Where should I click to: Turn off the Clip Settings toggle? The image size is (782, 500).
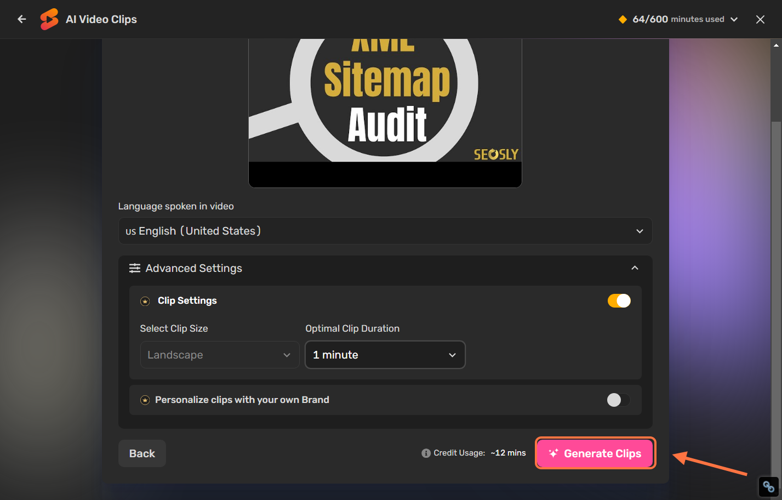tap(619, 300)
